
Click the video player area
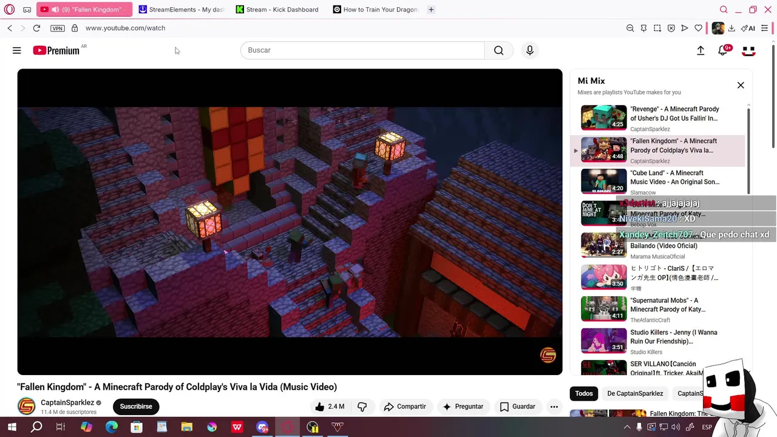click(290, 222)
